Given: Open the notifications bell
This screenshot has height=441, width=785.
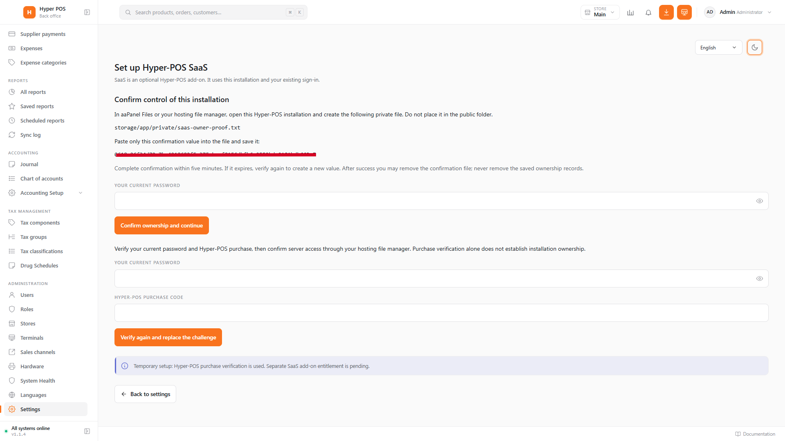Looking at the screenshot, I should tap(648, 12).
